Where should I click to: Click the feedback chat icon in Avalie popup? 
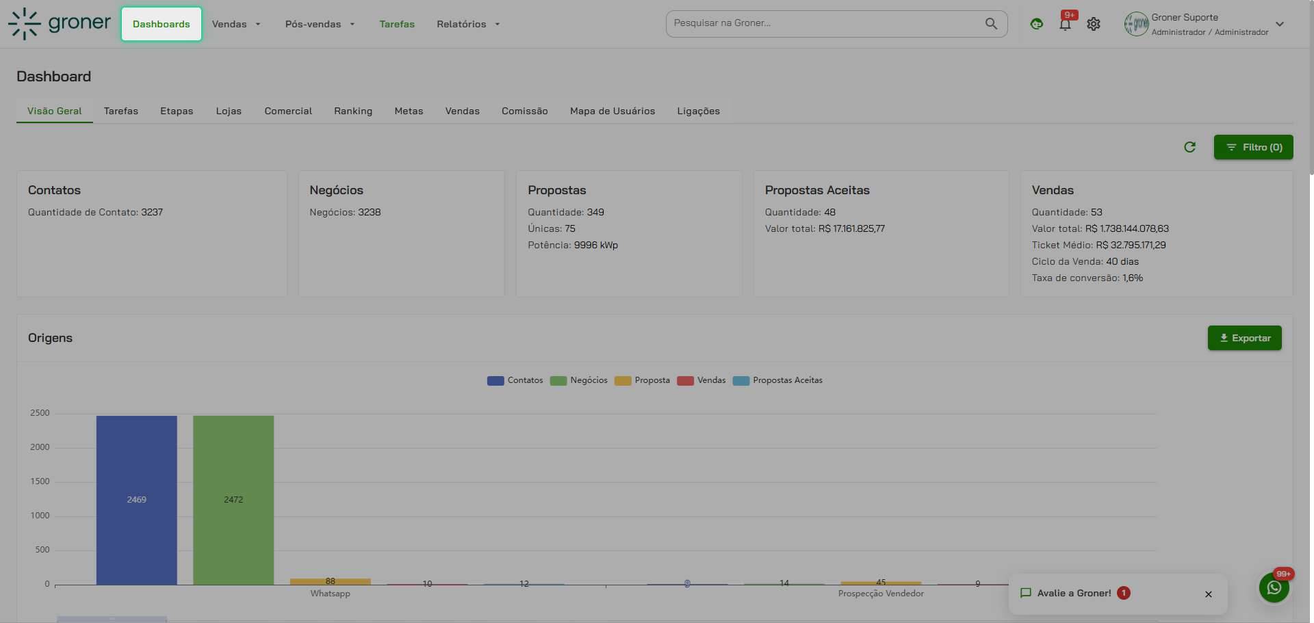(x=1025, y=593)
